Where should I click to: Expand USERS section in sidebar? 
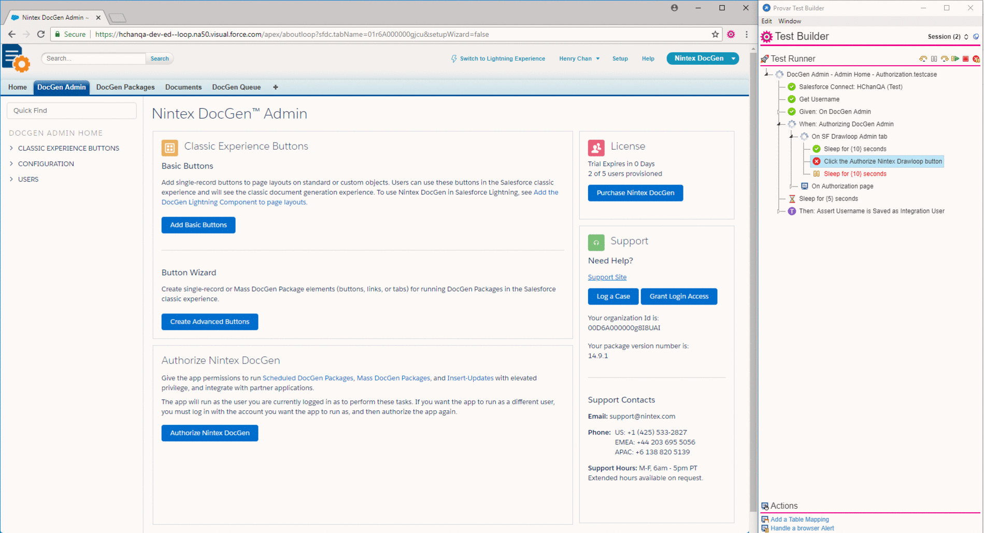click(11, 179)
